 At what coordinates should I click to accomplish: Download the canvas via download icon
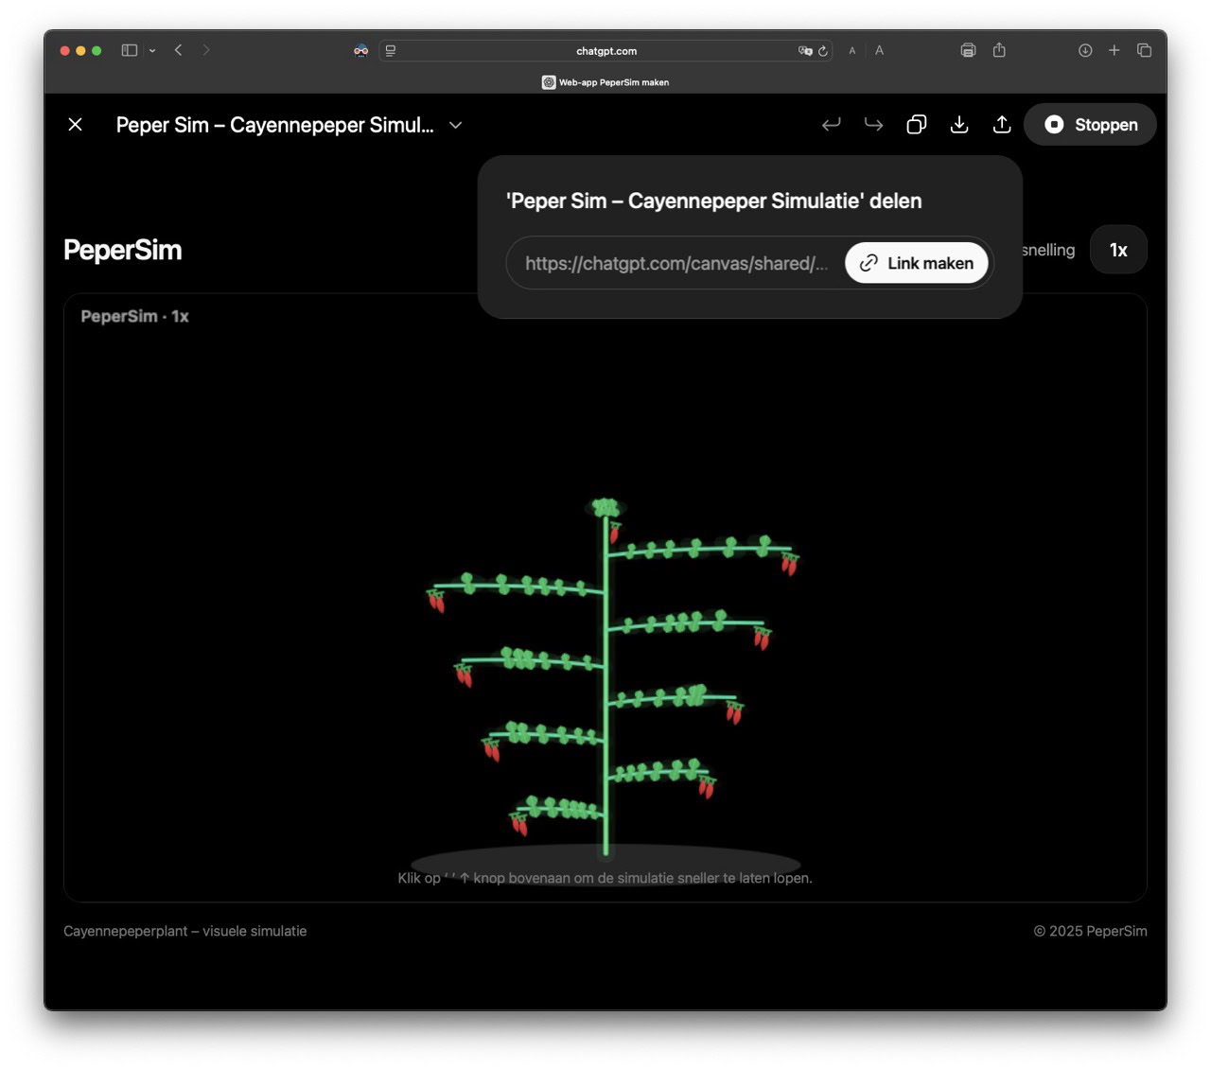(958, 125)
